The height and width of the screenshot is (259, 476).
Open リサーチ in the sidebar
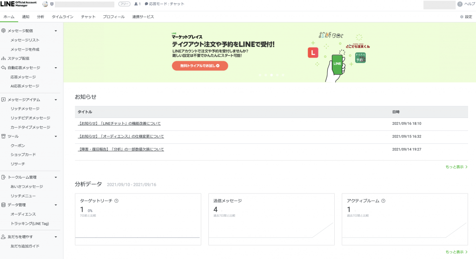coord(18,164)
